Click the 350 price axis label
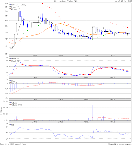Screen dimensions: 132x145 point(7,54)
